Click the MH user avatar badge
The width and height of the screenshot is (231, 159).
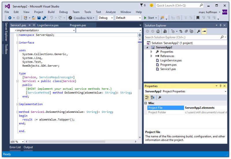225,12
